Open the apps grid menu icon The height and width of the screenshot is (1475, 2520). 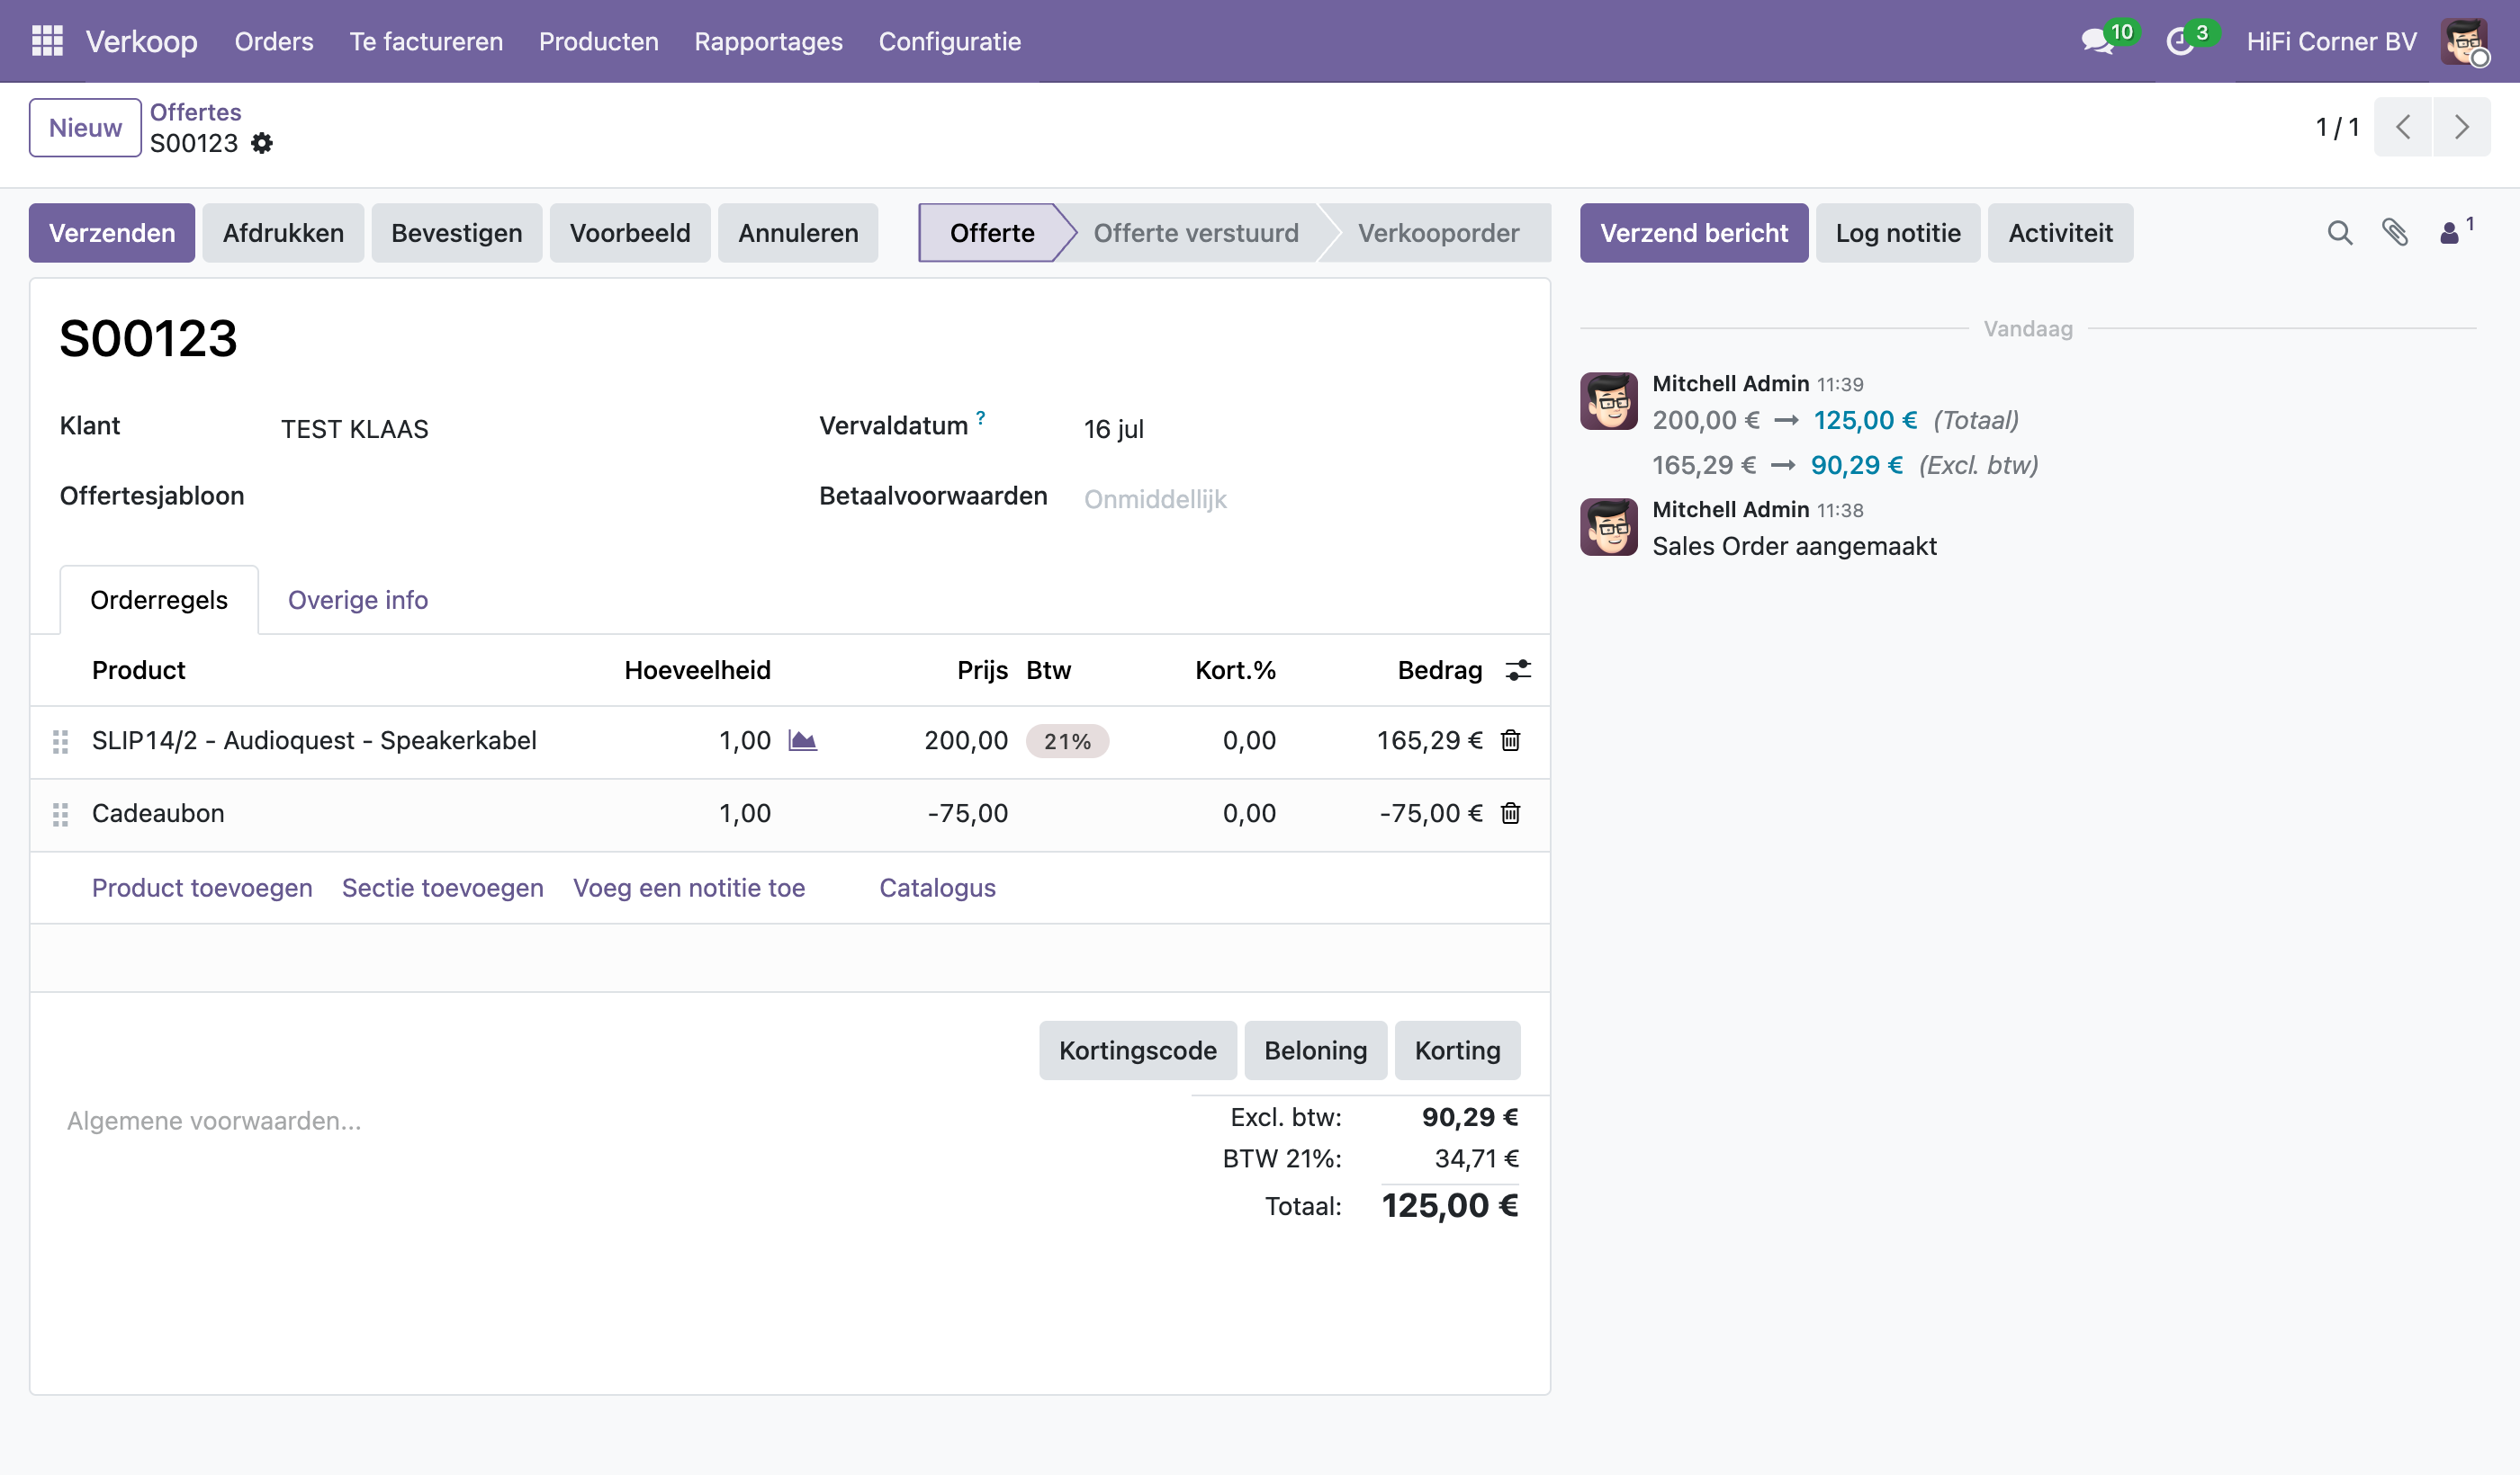tap(47, 41)
